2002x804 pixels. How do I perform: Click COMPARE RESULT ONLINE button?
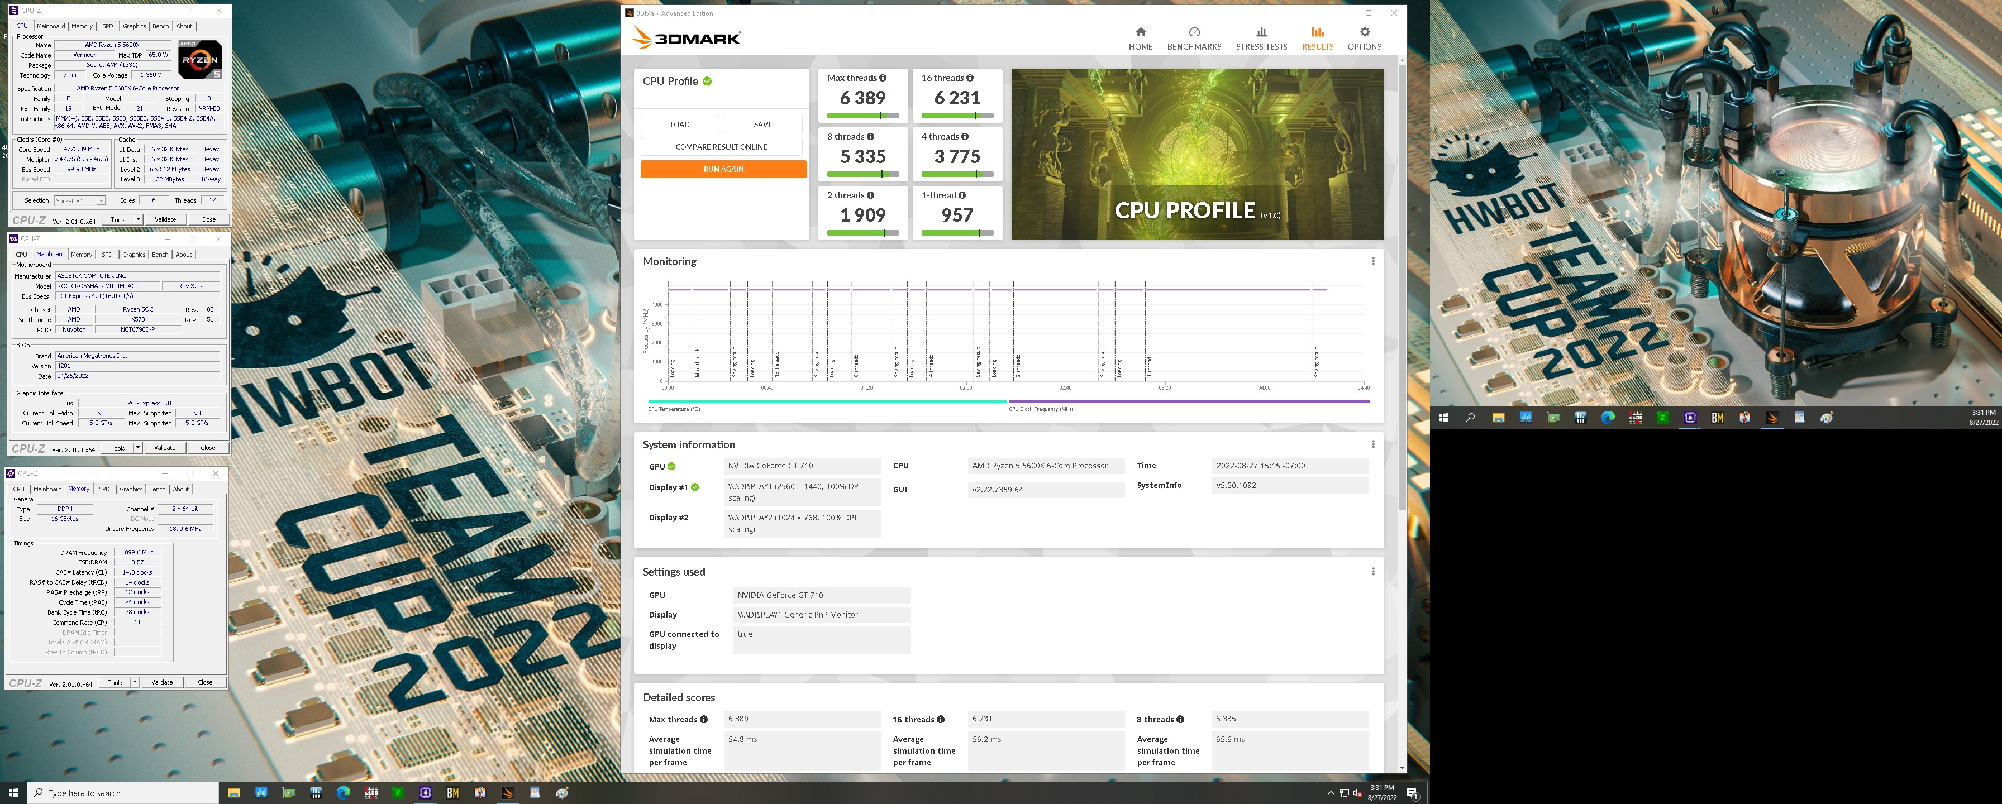pos(721,147)
